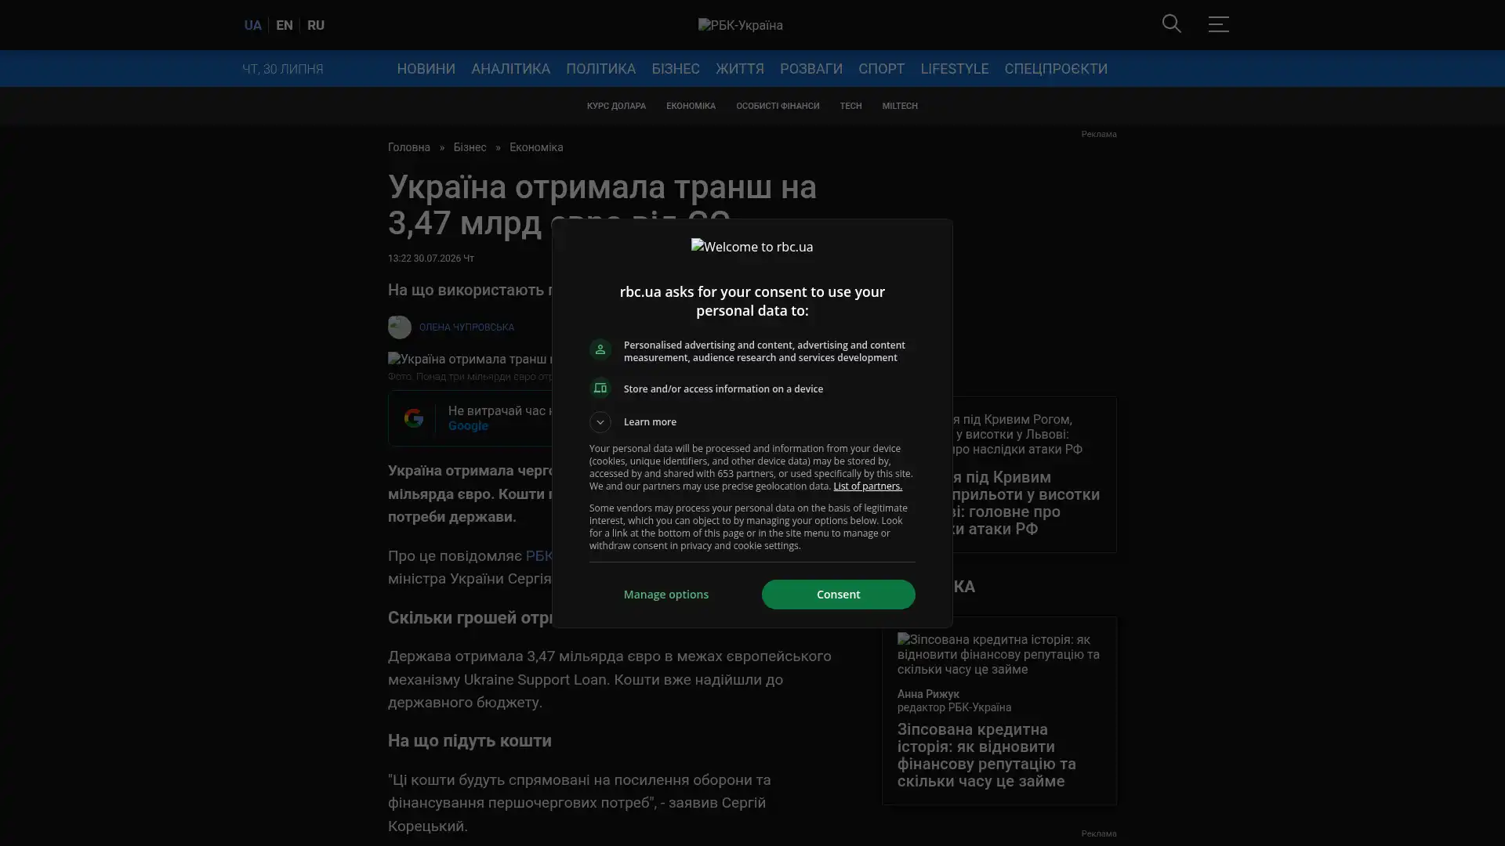Image resolution: width=1505 pixels, height=846 pixels.
Task: Open the НОВИНИ menu section
Action: 426,69
